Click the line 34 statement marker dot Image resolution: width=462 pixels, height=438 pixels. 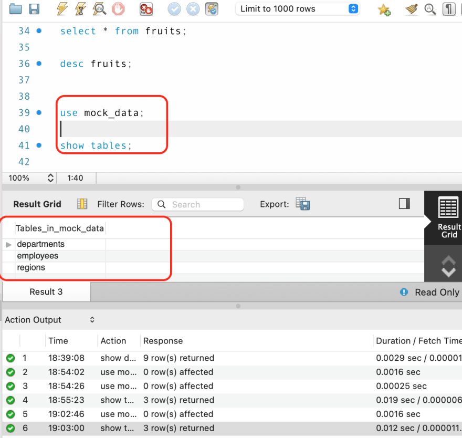tap(39, 30)
